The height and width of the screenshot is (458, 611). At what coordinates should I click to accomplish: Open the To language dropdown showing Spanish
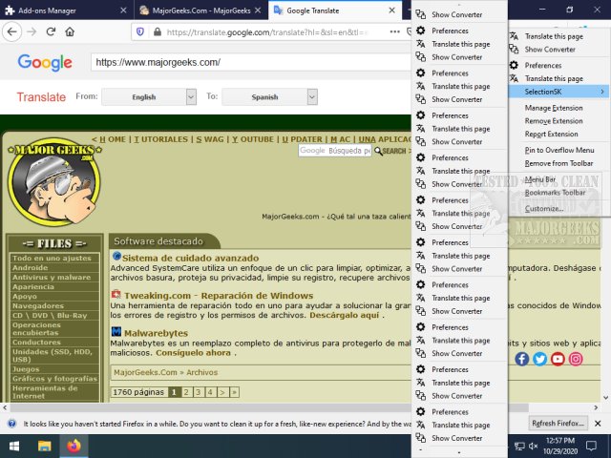tap(269, 97)
